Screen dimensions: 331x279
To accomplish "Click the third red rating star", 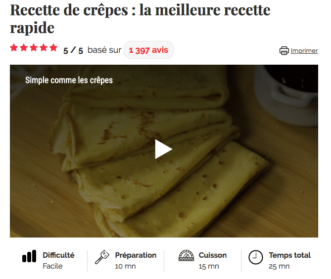I will [x=34, y=47].
